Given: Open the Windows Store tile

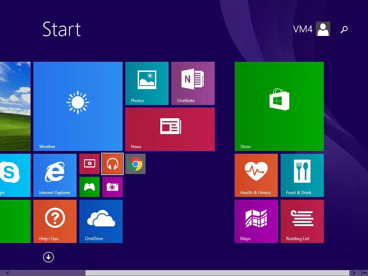Looking at the screenshot, I should [x=279, y=106].
